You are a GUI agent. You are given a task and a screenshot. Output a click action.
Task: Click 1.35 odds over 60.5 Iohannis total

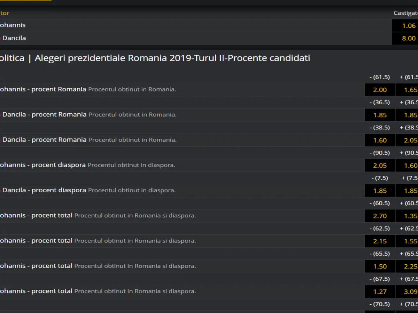(x=408, y=216)
